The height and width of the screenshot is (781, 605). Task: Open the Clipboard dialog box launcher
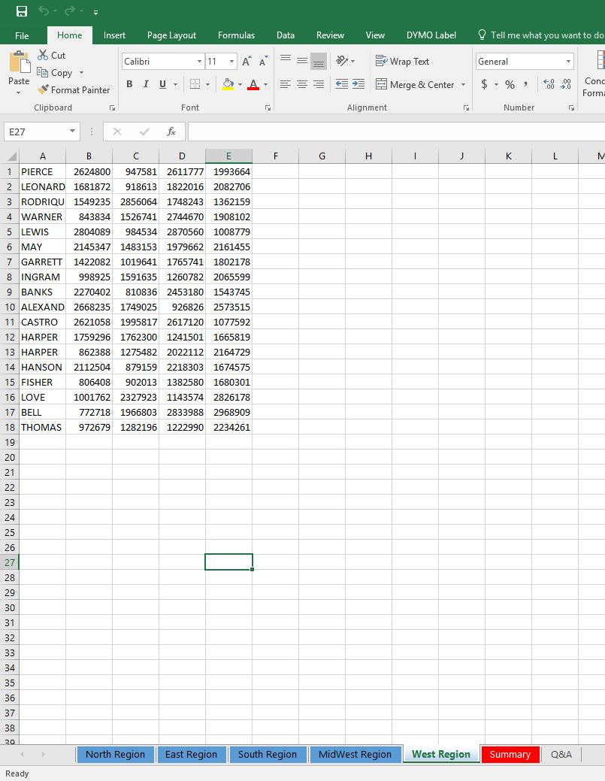[113, 107]
